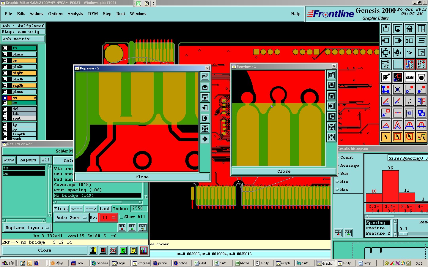428x267 pixels.
Task: Click down arrow of histogram feature list
Action: 395,235
